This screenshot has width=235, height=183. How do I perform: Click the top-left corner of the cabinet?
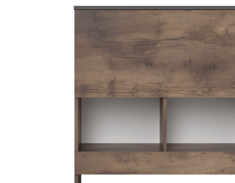coord(75,6)
